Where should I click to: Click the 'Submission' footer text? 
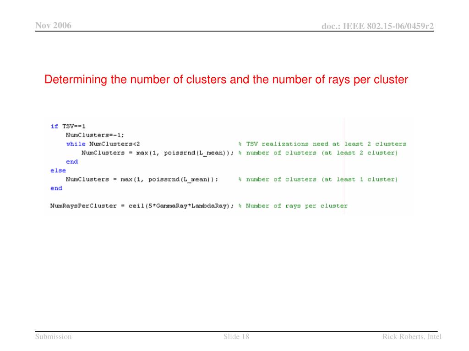pyautogui.click(x=53, y=337)
